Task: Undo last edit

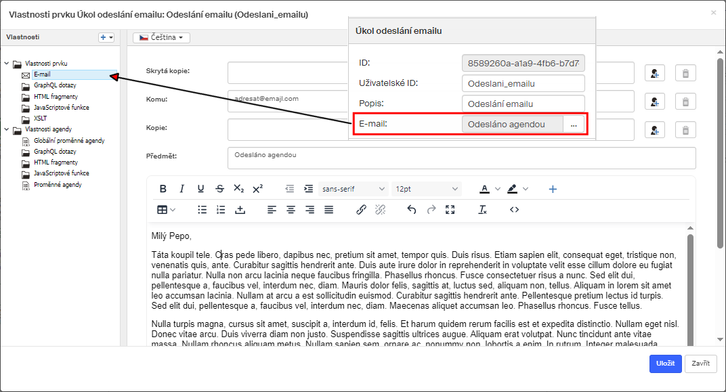Action: 412,210
